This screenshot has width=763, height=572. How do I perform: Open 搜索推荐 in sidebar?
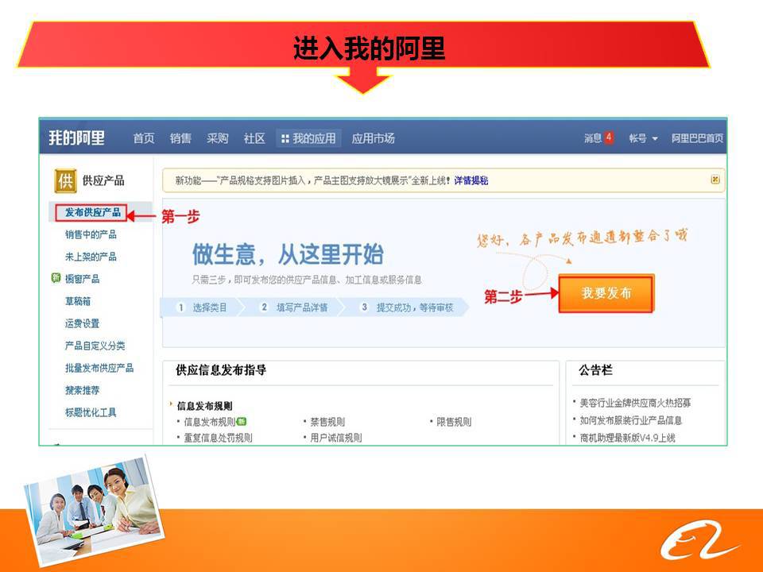[x=82, y=390]
